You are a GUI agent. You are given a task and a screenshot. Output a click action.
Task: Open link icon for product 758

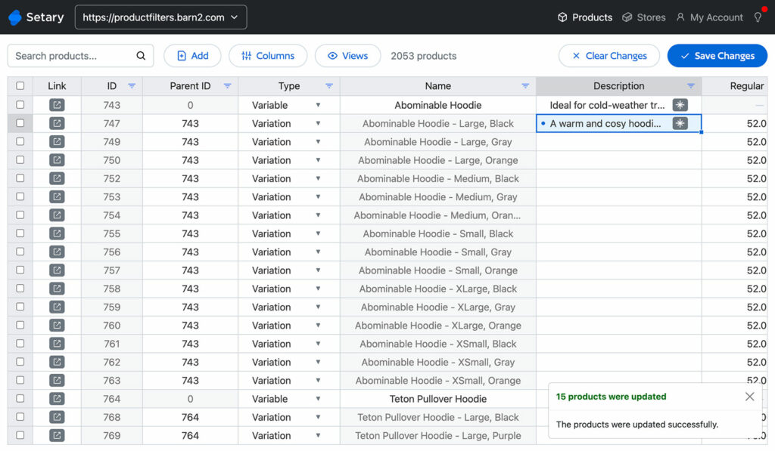[57, 289]
